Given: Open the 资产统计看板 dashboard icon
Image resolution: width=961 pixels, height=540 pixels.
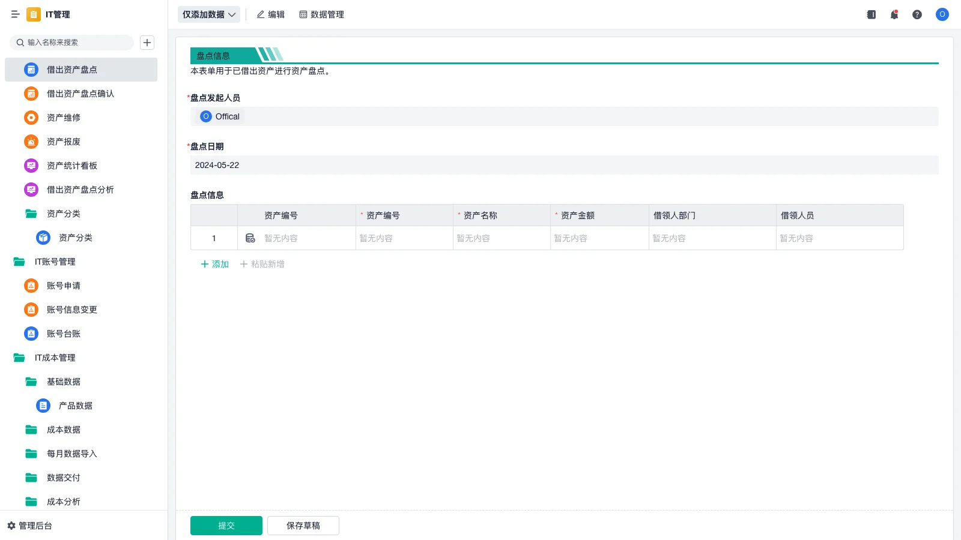Looking at the screenshot, I should pos(31,166).
